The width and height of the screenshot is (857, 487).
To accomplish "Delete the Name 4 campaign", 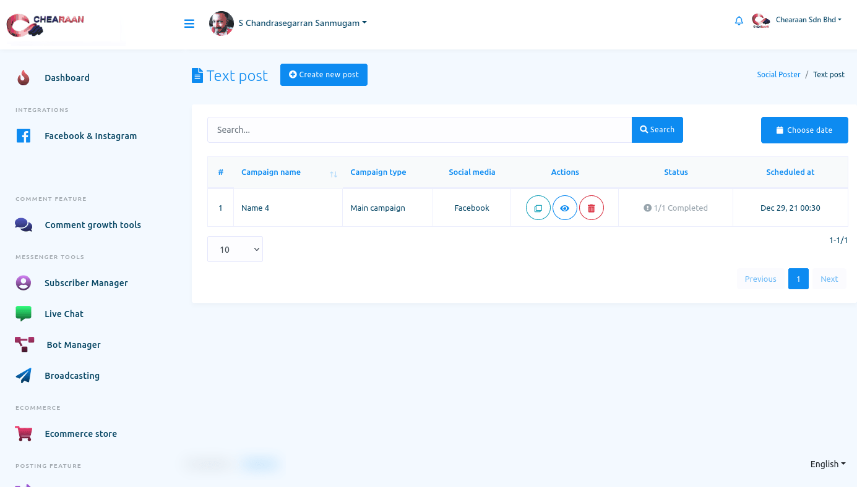I will 591,208.
